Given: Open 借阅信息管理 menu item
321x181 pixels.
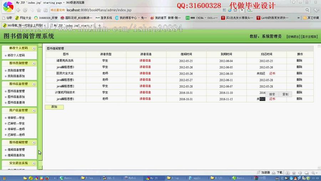Looking at the screenshot, I should (x=16, y=150).
